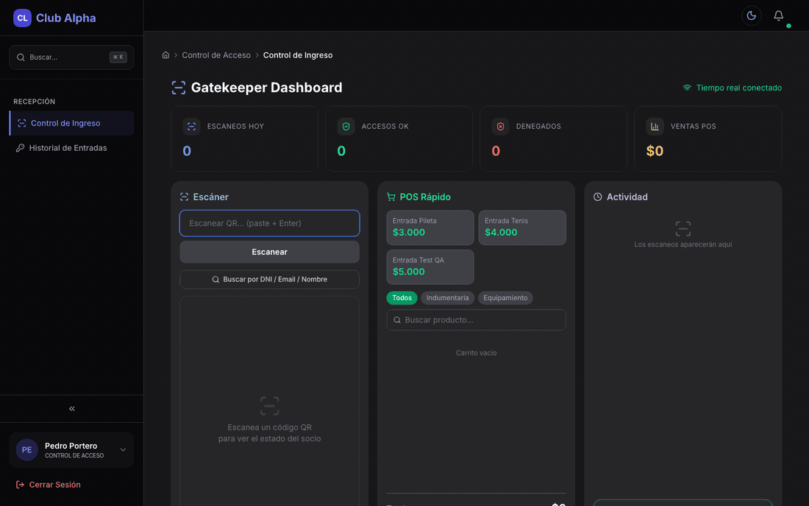The image size is (809, 506).
Task: Click the Escaneos Hoy scan icon
Action: [191, 126]
